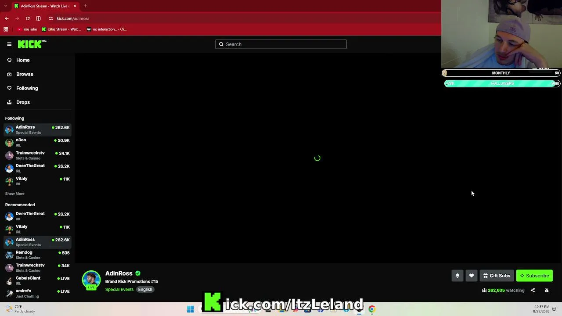
Task: Open Special Events category link
Action: click(119, 290)
